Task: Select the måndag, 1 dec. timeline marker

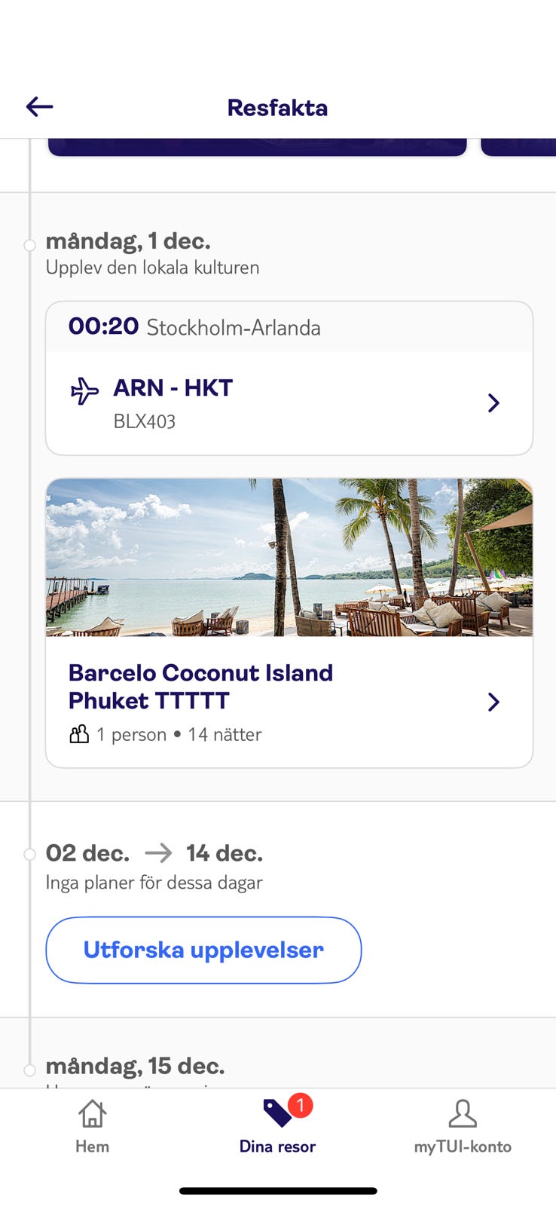Action: click(x=29, y=245)
